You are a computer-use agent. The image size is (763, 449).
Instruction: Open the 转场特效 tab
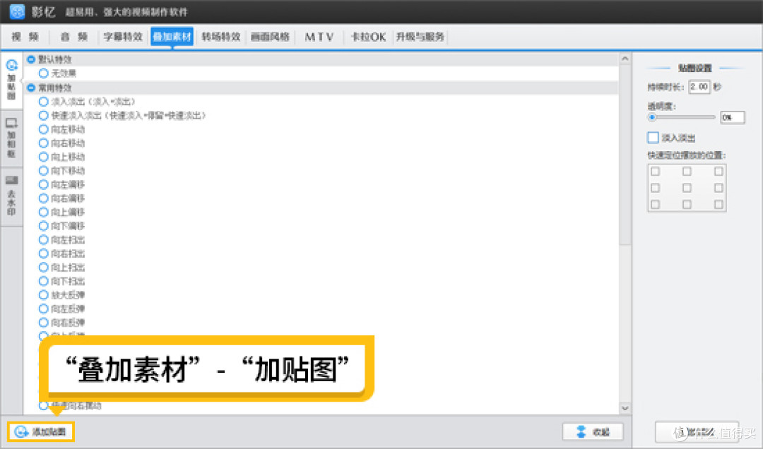[x=221, y=37]
